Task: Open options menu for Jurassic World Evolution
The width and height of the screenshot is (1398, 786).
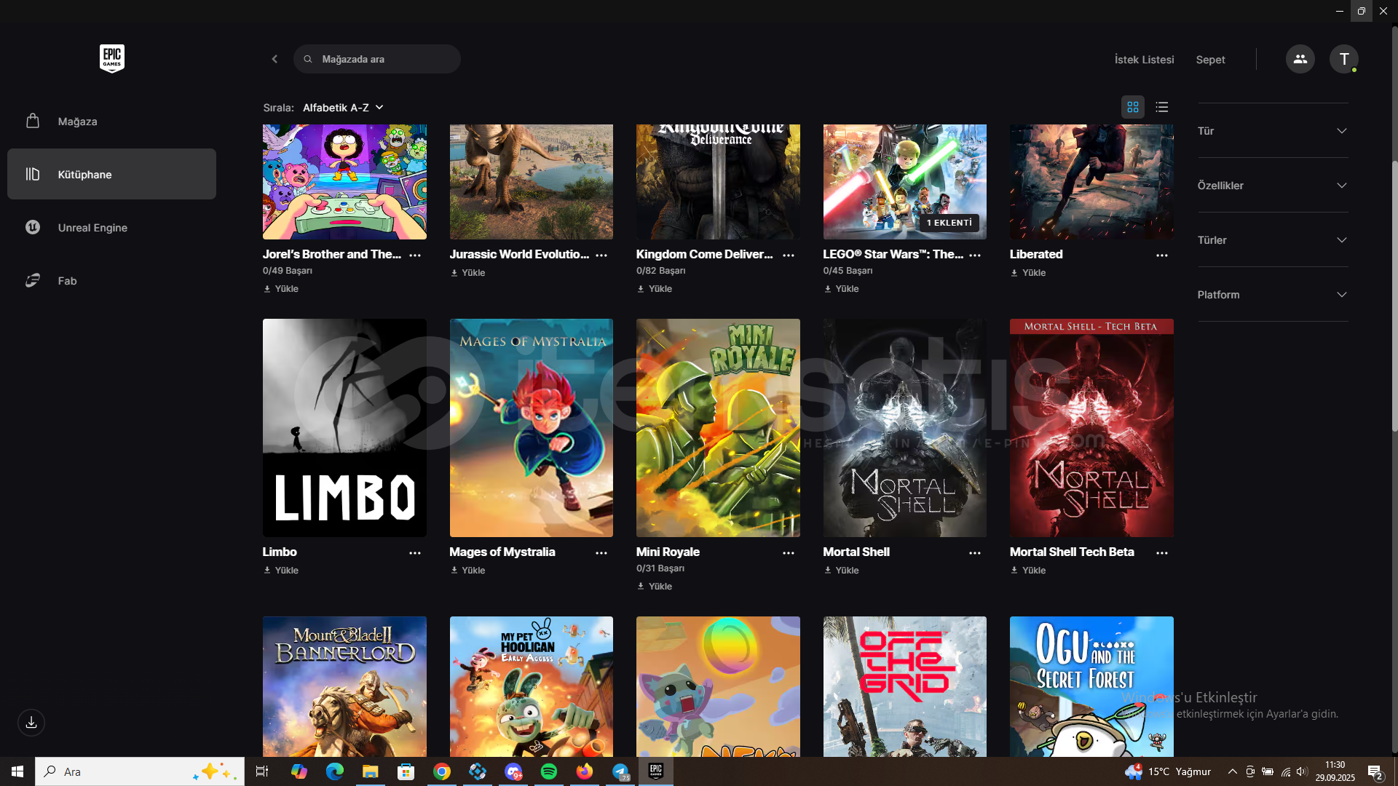Action: [x=601, y=255]
